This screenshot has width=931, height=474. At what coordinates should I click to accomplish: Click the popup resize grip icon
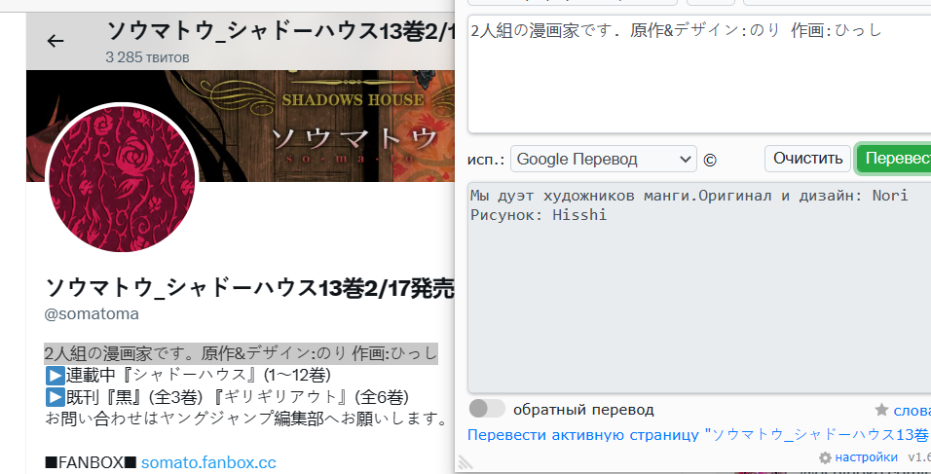click(465, 463)
